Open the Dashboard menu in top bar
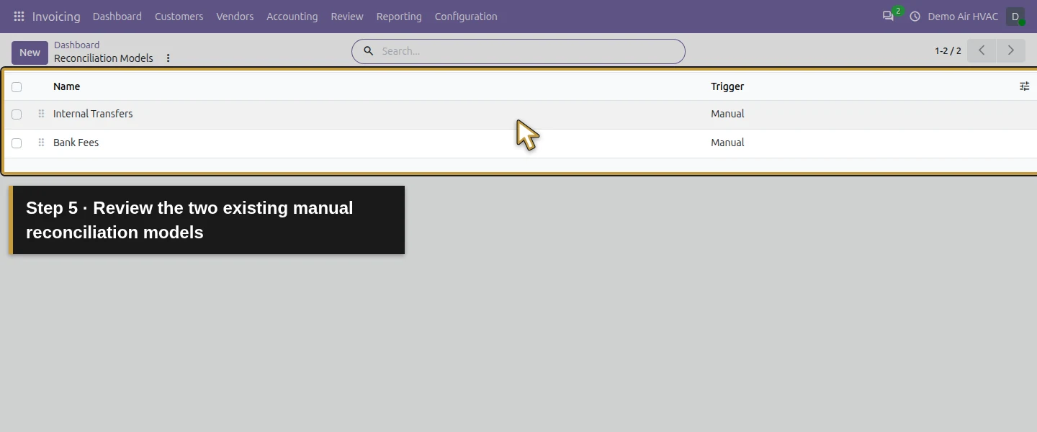This screenshot has height=432, width=1037. pyautogui.click(x=117, y=17)
